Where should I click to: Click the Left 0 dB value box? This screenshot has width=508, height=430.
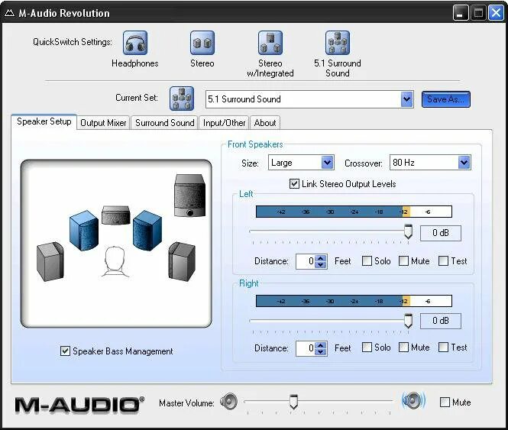coord(441,233)
